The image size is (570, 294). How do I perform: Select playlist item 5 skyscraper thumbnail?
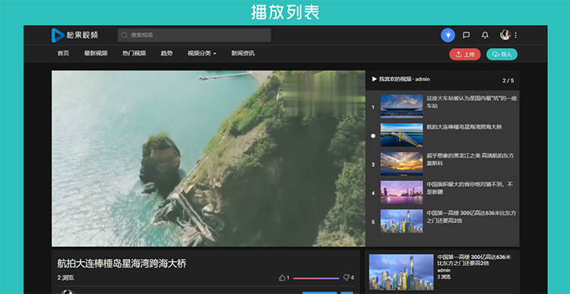[x=402, y=221]
